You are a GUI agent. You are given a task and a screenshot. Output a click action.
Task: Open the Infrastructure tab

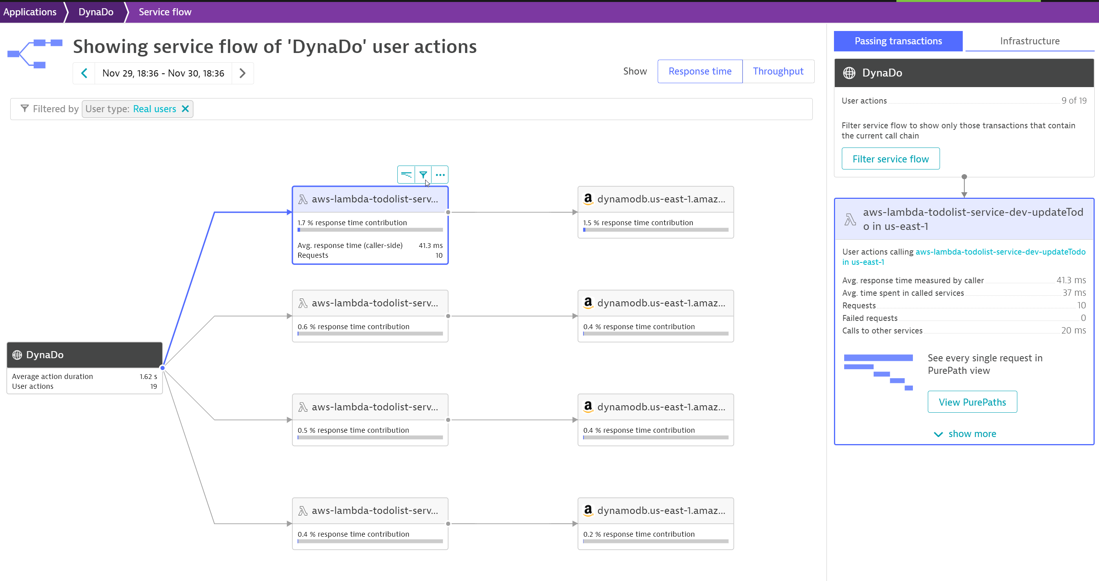coord(1030,41)
